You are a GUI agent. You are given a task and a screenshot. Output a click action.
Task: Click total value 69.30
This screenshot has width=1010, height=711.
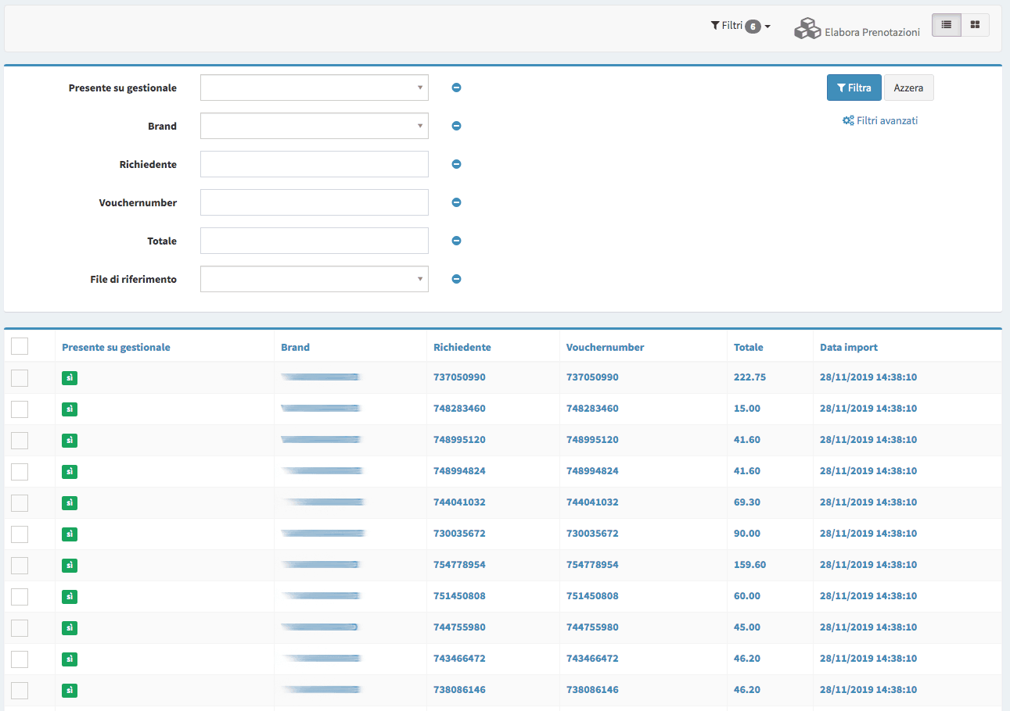coord(747,502)
